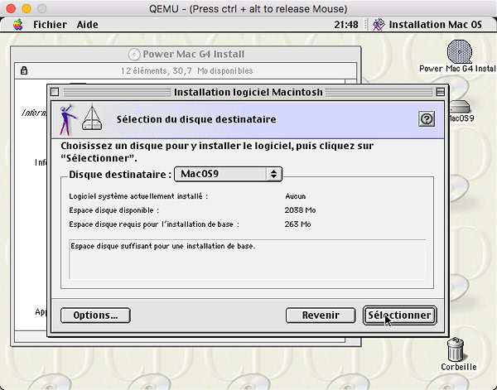Viewport: 497px width, 390px height.
Task: Click the installer window collapse box
Action: tap(441, 92)
